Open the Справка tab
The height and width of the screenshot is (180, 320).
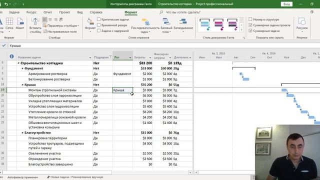[x=96, y=12]
